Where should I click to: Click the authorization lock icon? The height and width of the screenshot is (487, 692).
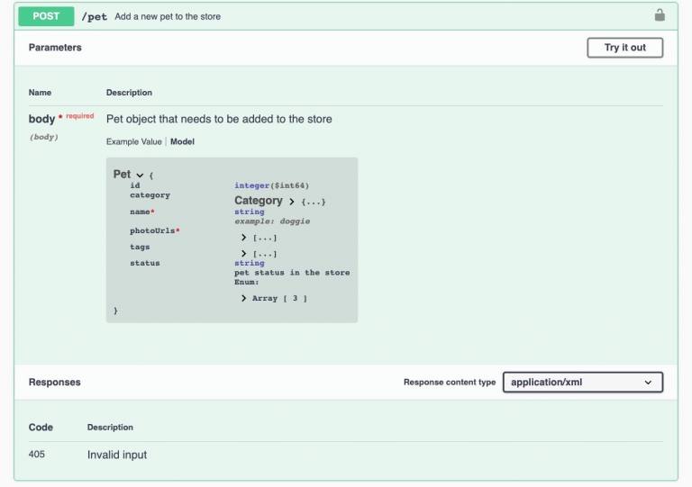pos(660,15)
